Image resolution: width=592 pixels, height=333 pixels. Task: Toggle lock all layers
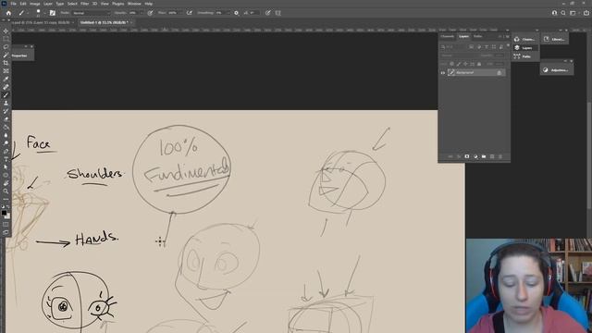tap(479, 64)
